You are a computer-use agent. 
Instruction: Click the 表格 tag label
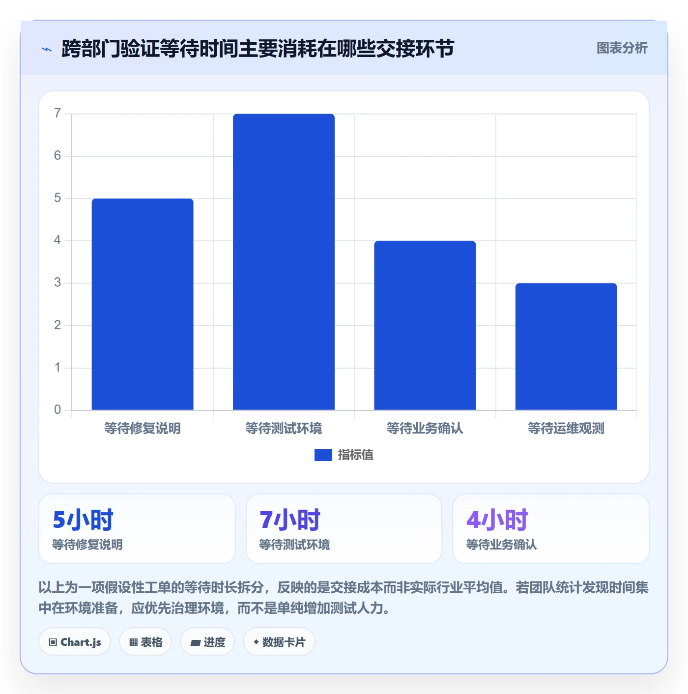pos(151,642)
